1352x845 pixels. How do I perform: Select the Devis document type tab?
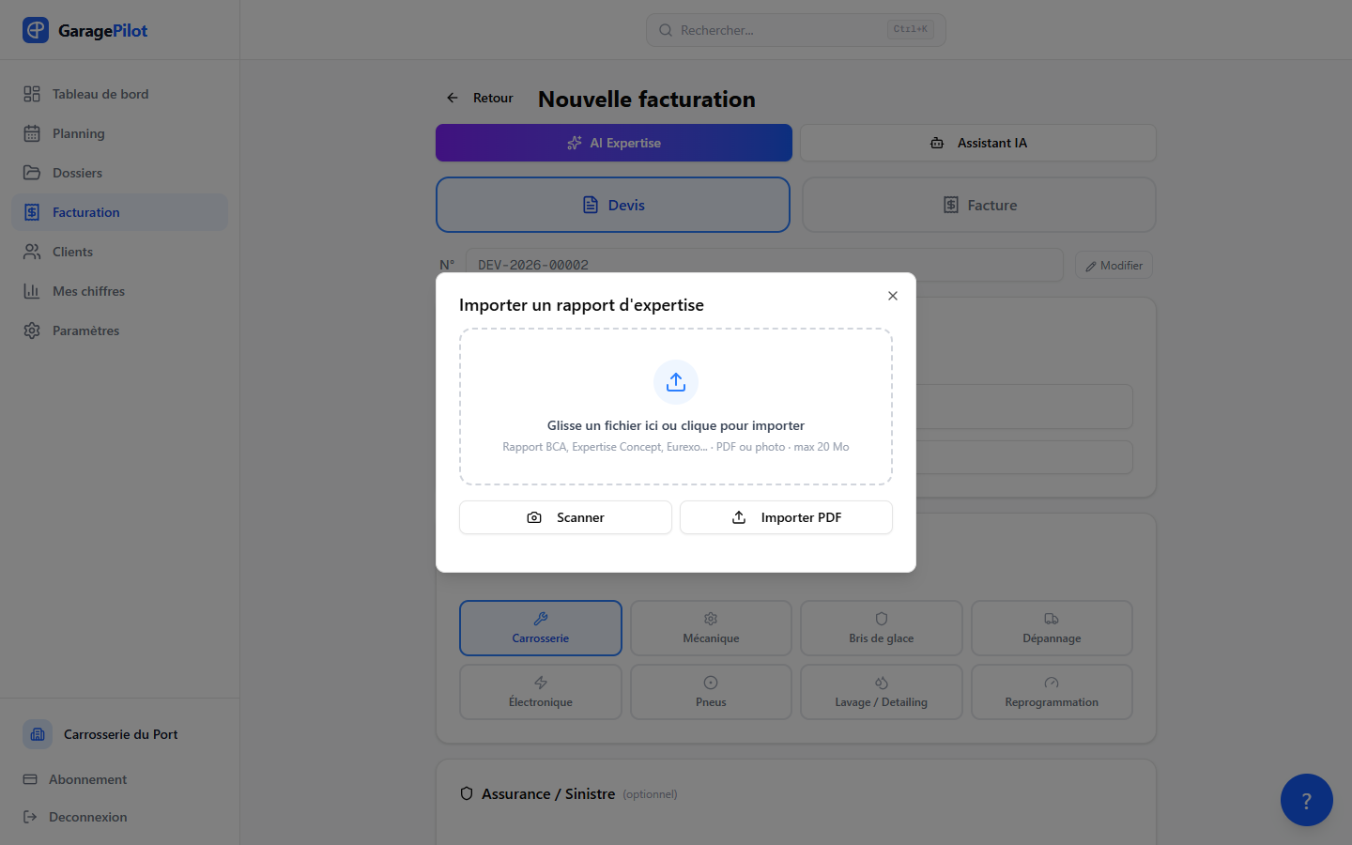(613, 205)
